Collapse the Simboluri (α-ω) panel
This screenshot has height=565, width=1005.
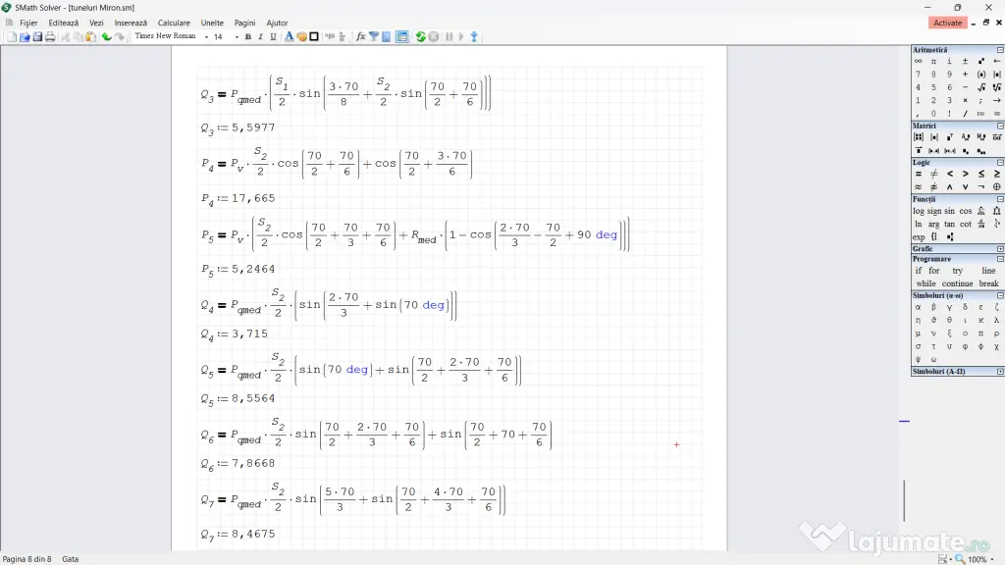coord(1000,296)
